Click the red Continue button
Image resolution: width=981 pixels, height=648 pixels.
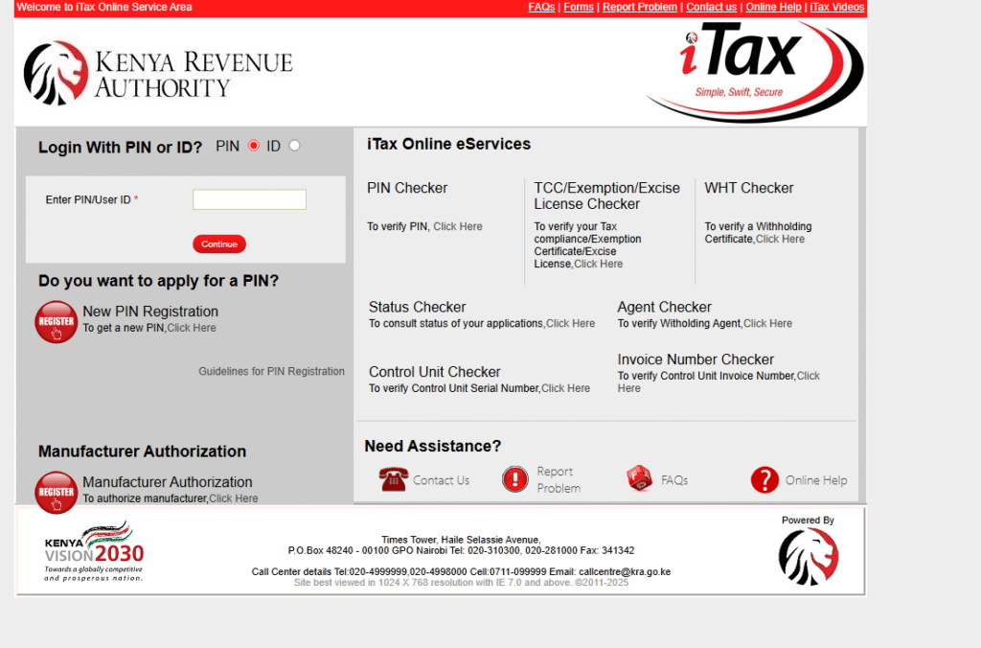pos(219,244)
